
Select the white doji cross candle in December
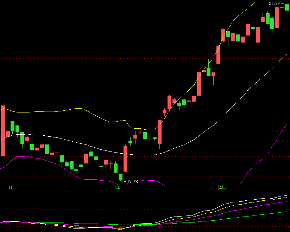click(150, 138)
